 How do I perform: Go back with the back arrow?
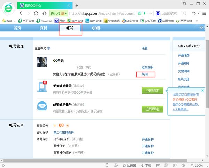[21, 13]
